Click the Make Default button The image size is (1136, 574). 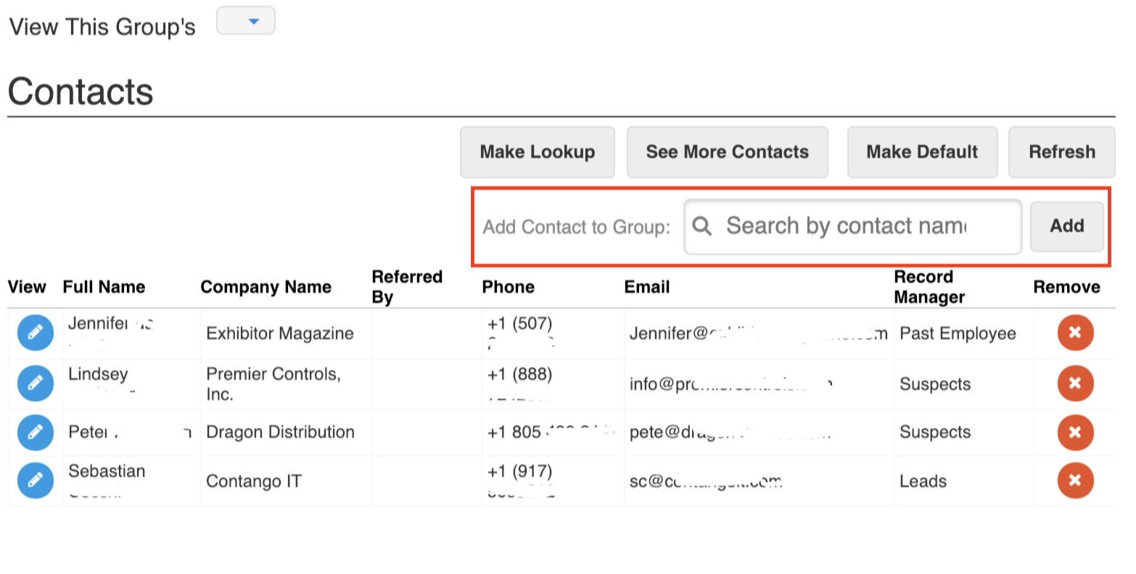point(921,152)
